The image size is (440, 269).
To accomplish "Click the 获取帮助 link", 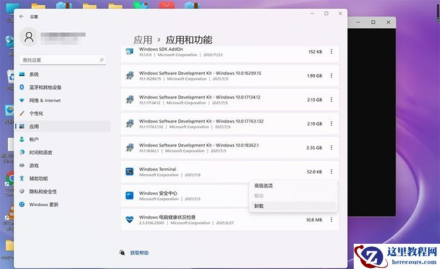I will 139,253.
